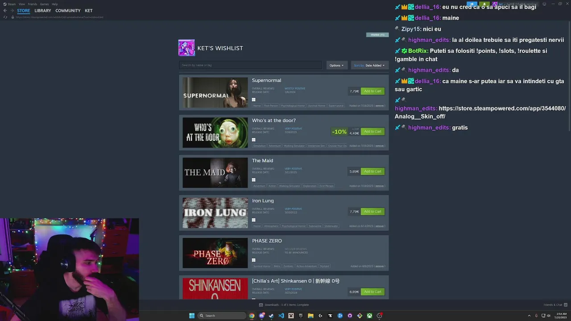Click the KET's Wishlist avatar image
Image resolution: width=571 pixels, height=321 pixels.
pyautogui.click(x=186, y=48)
